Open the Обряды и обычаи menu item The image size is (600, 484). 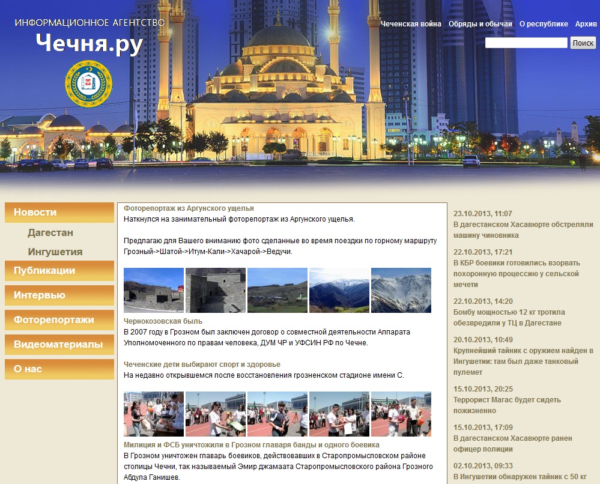[480, 24]
